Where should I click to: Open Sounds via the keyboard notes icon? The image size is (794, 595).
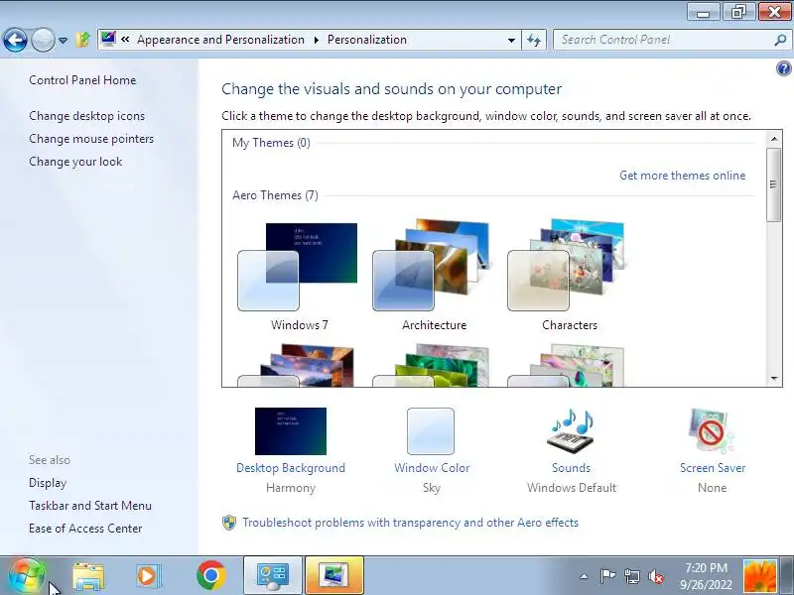click(572, 431)
